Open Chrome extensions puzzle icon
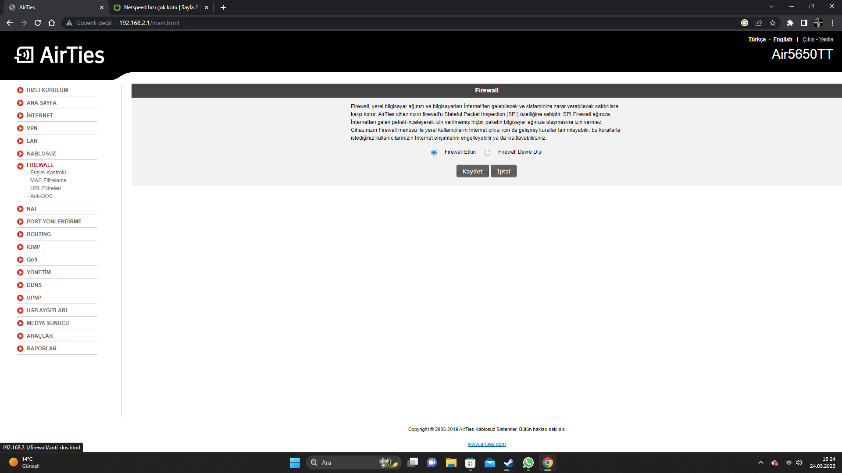The image size is (842, 473). (x=790, y=23)
